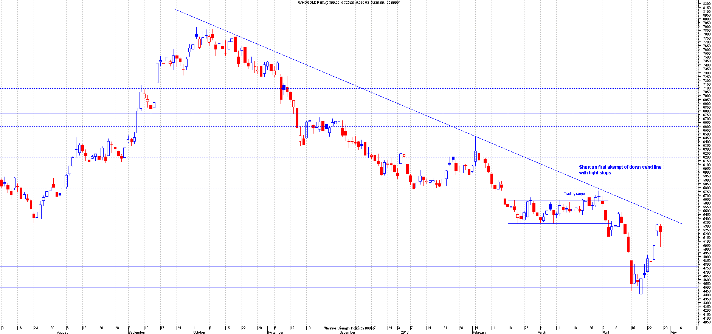Click the upper trading range line's left end
712x334 pixels.
pos(509,200)
